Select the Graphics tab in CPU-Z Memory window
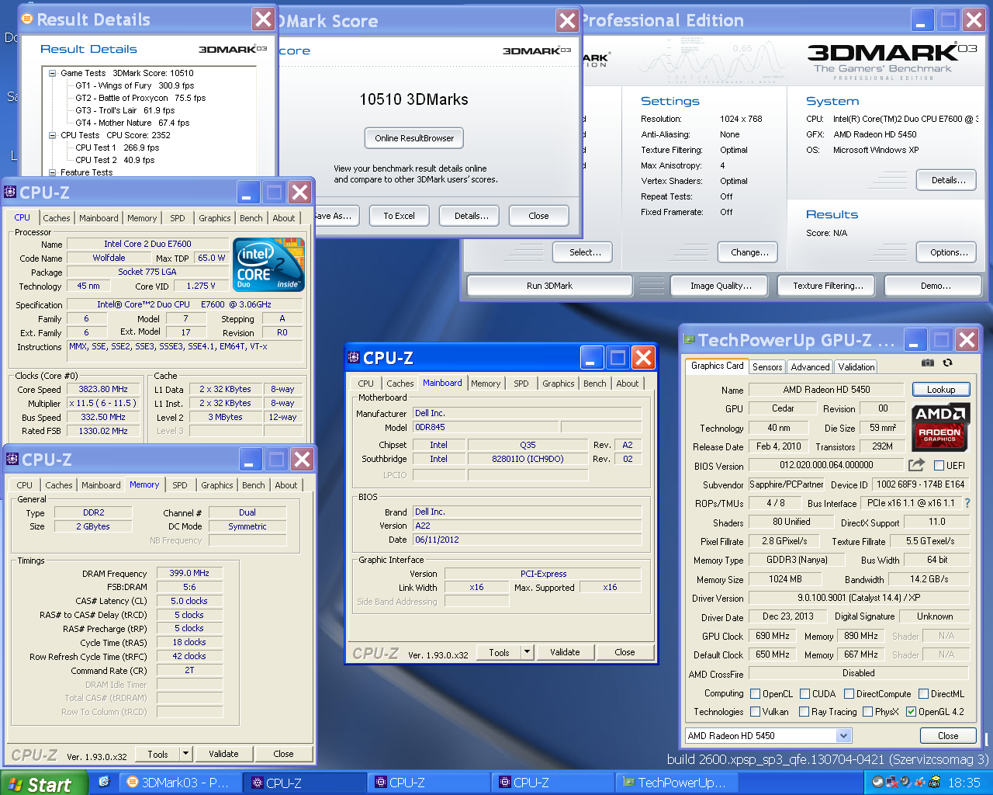Image resolution: width=993 pixels, height=795 pixels. (217, 485)
